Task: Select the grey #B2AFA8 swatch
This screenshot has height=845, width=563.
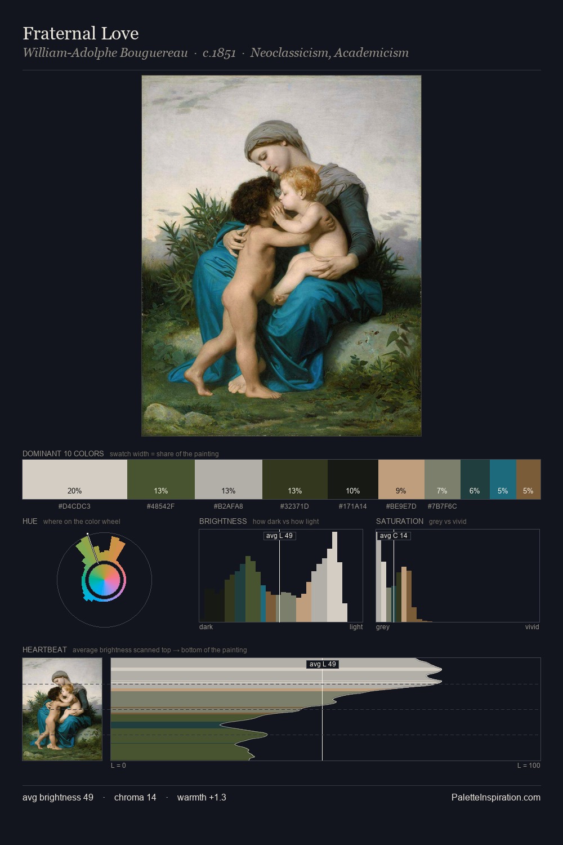Action: pyautogui.click(x=229, y=479)
